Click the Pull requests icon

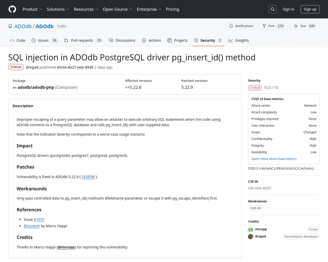(x=66, y=40)
